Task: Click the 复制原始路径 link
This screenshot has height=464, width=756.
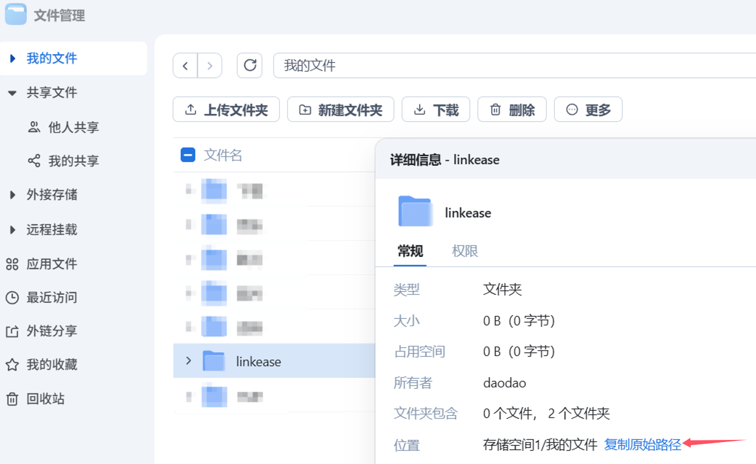Action: (643, 444)
